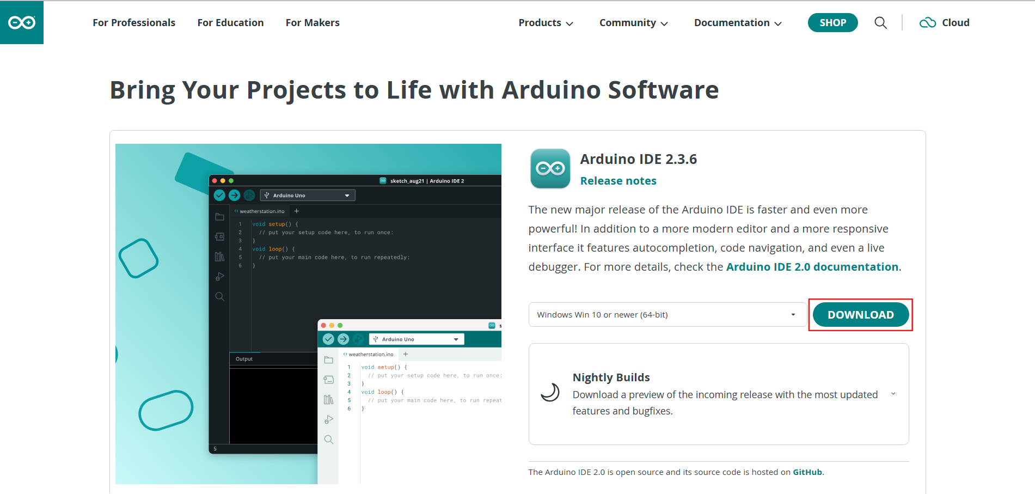Open the search magnifier icon
1035x494 pixels.
pos(880,22)
